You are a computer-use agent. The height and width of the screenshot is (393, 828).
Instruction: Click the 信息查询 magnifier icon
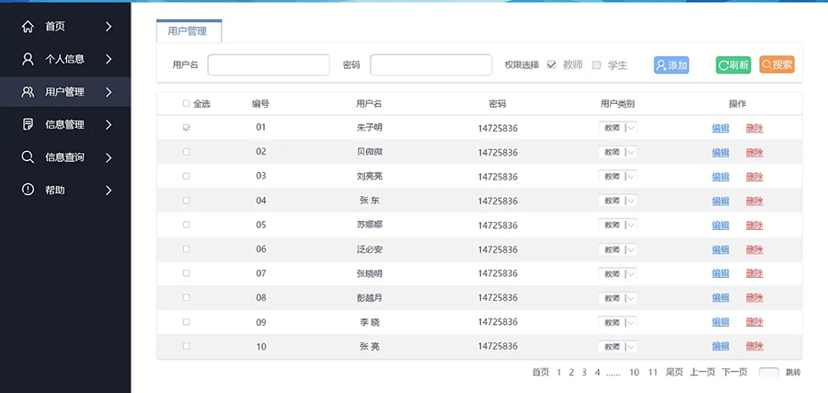[28, 157]
